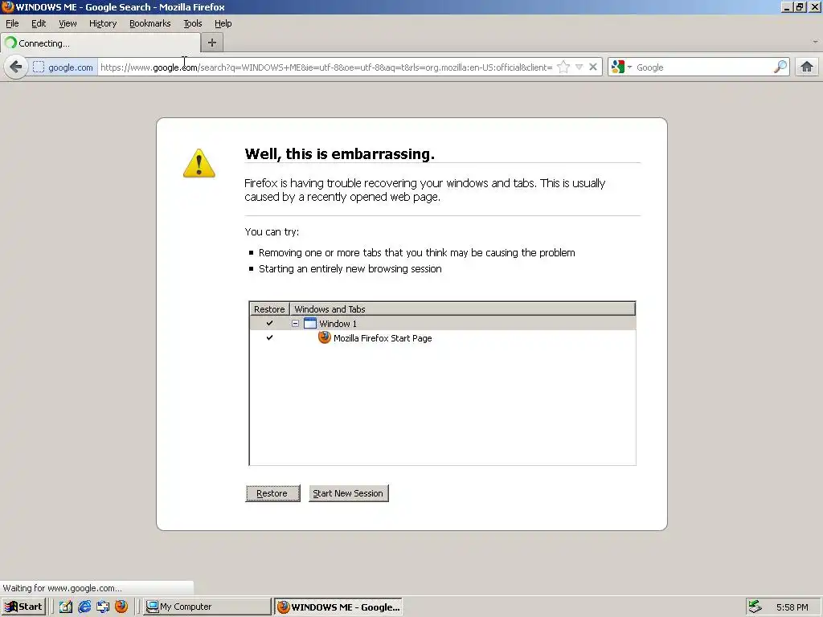Click into the URL address field
Image resolution: width=823 pixels, height=617 pixels.
coord(326,67)
